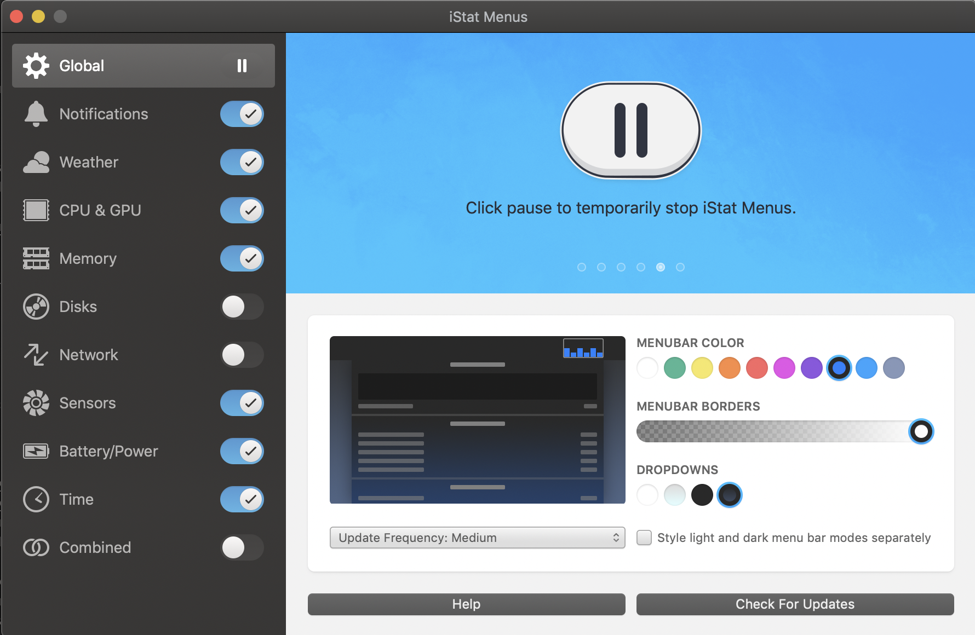
Task: Choose gray-blue menubar color swatch
Action: click(894, 368)
